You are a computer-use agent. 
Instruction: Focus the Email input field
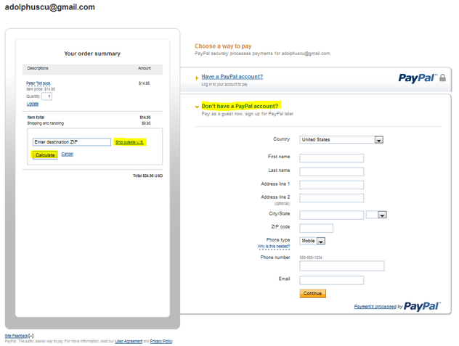point(332,280)
